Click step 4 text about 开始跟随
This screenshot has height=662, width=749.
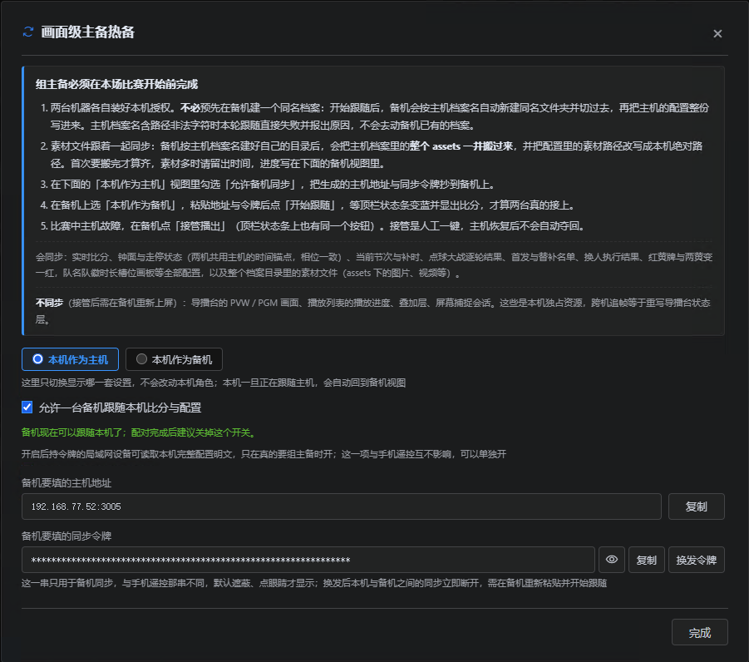coord(313,205)
